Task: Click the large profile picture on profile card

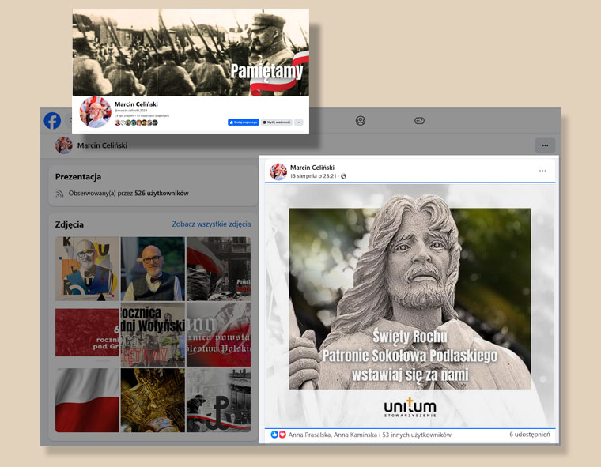Action: click(x=95, y=111)
